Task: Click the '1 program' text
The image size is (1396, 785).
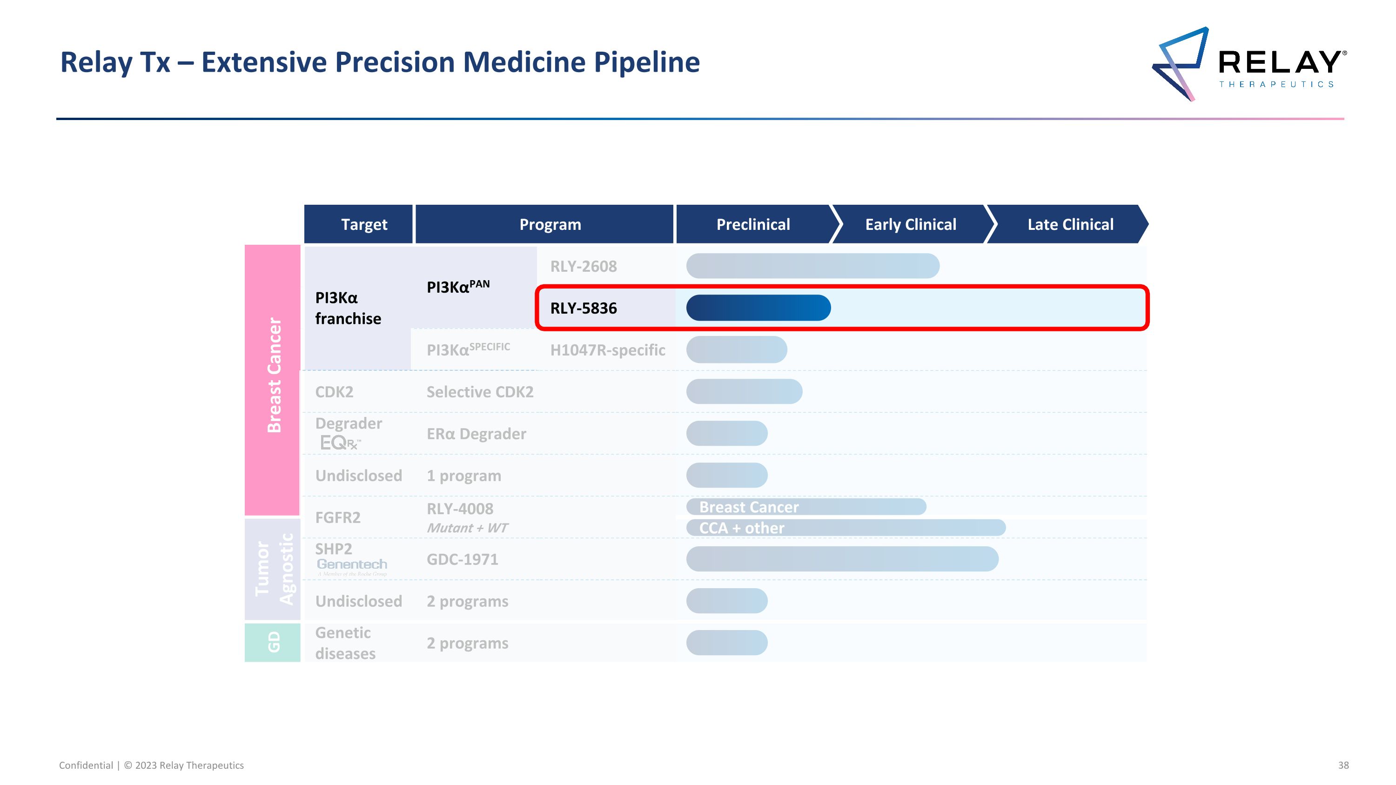Action: pos(464,476)
